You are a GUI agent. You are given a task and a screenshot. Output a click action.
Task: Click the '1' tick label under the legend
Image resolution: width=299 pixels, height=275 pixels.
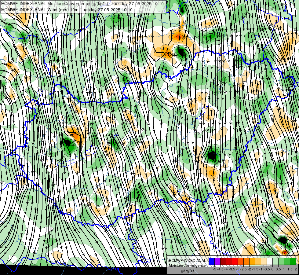pos(284,269)
